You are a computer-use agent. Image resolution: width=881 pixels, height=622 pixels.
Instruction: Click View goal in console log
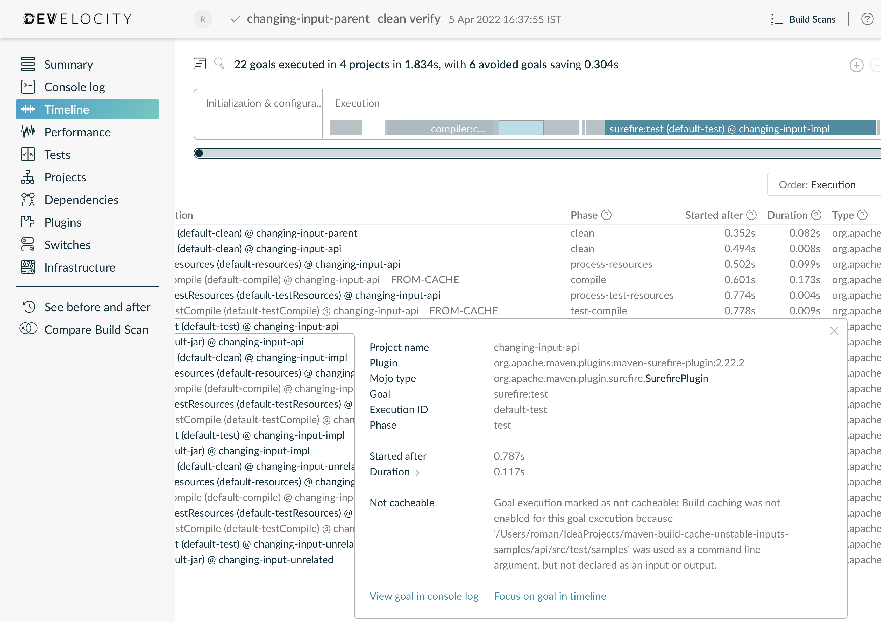[x=424, y=596]
